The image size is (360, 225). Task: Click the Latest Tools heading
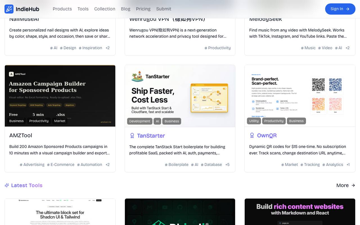pos(27,185)
